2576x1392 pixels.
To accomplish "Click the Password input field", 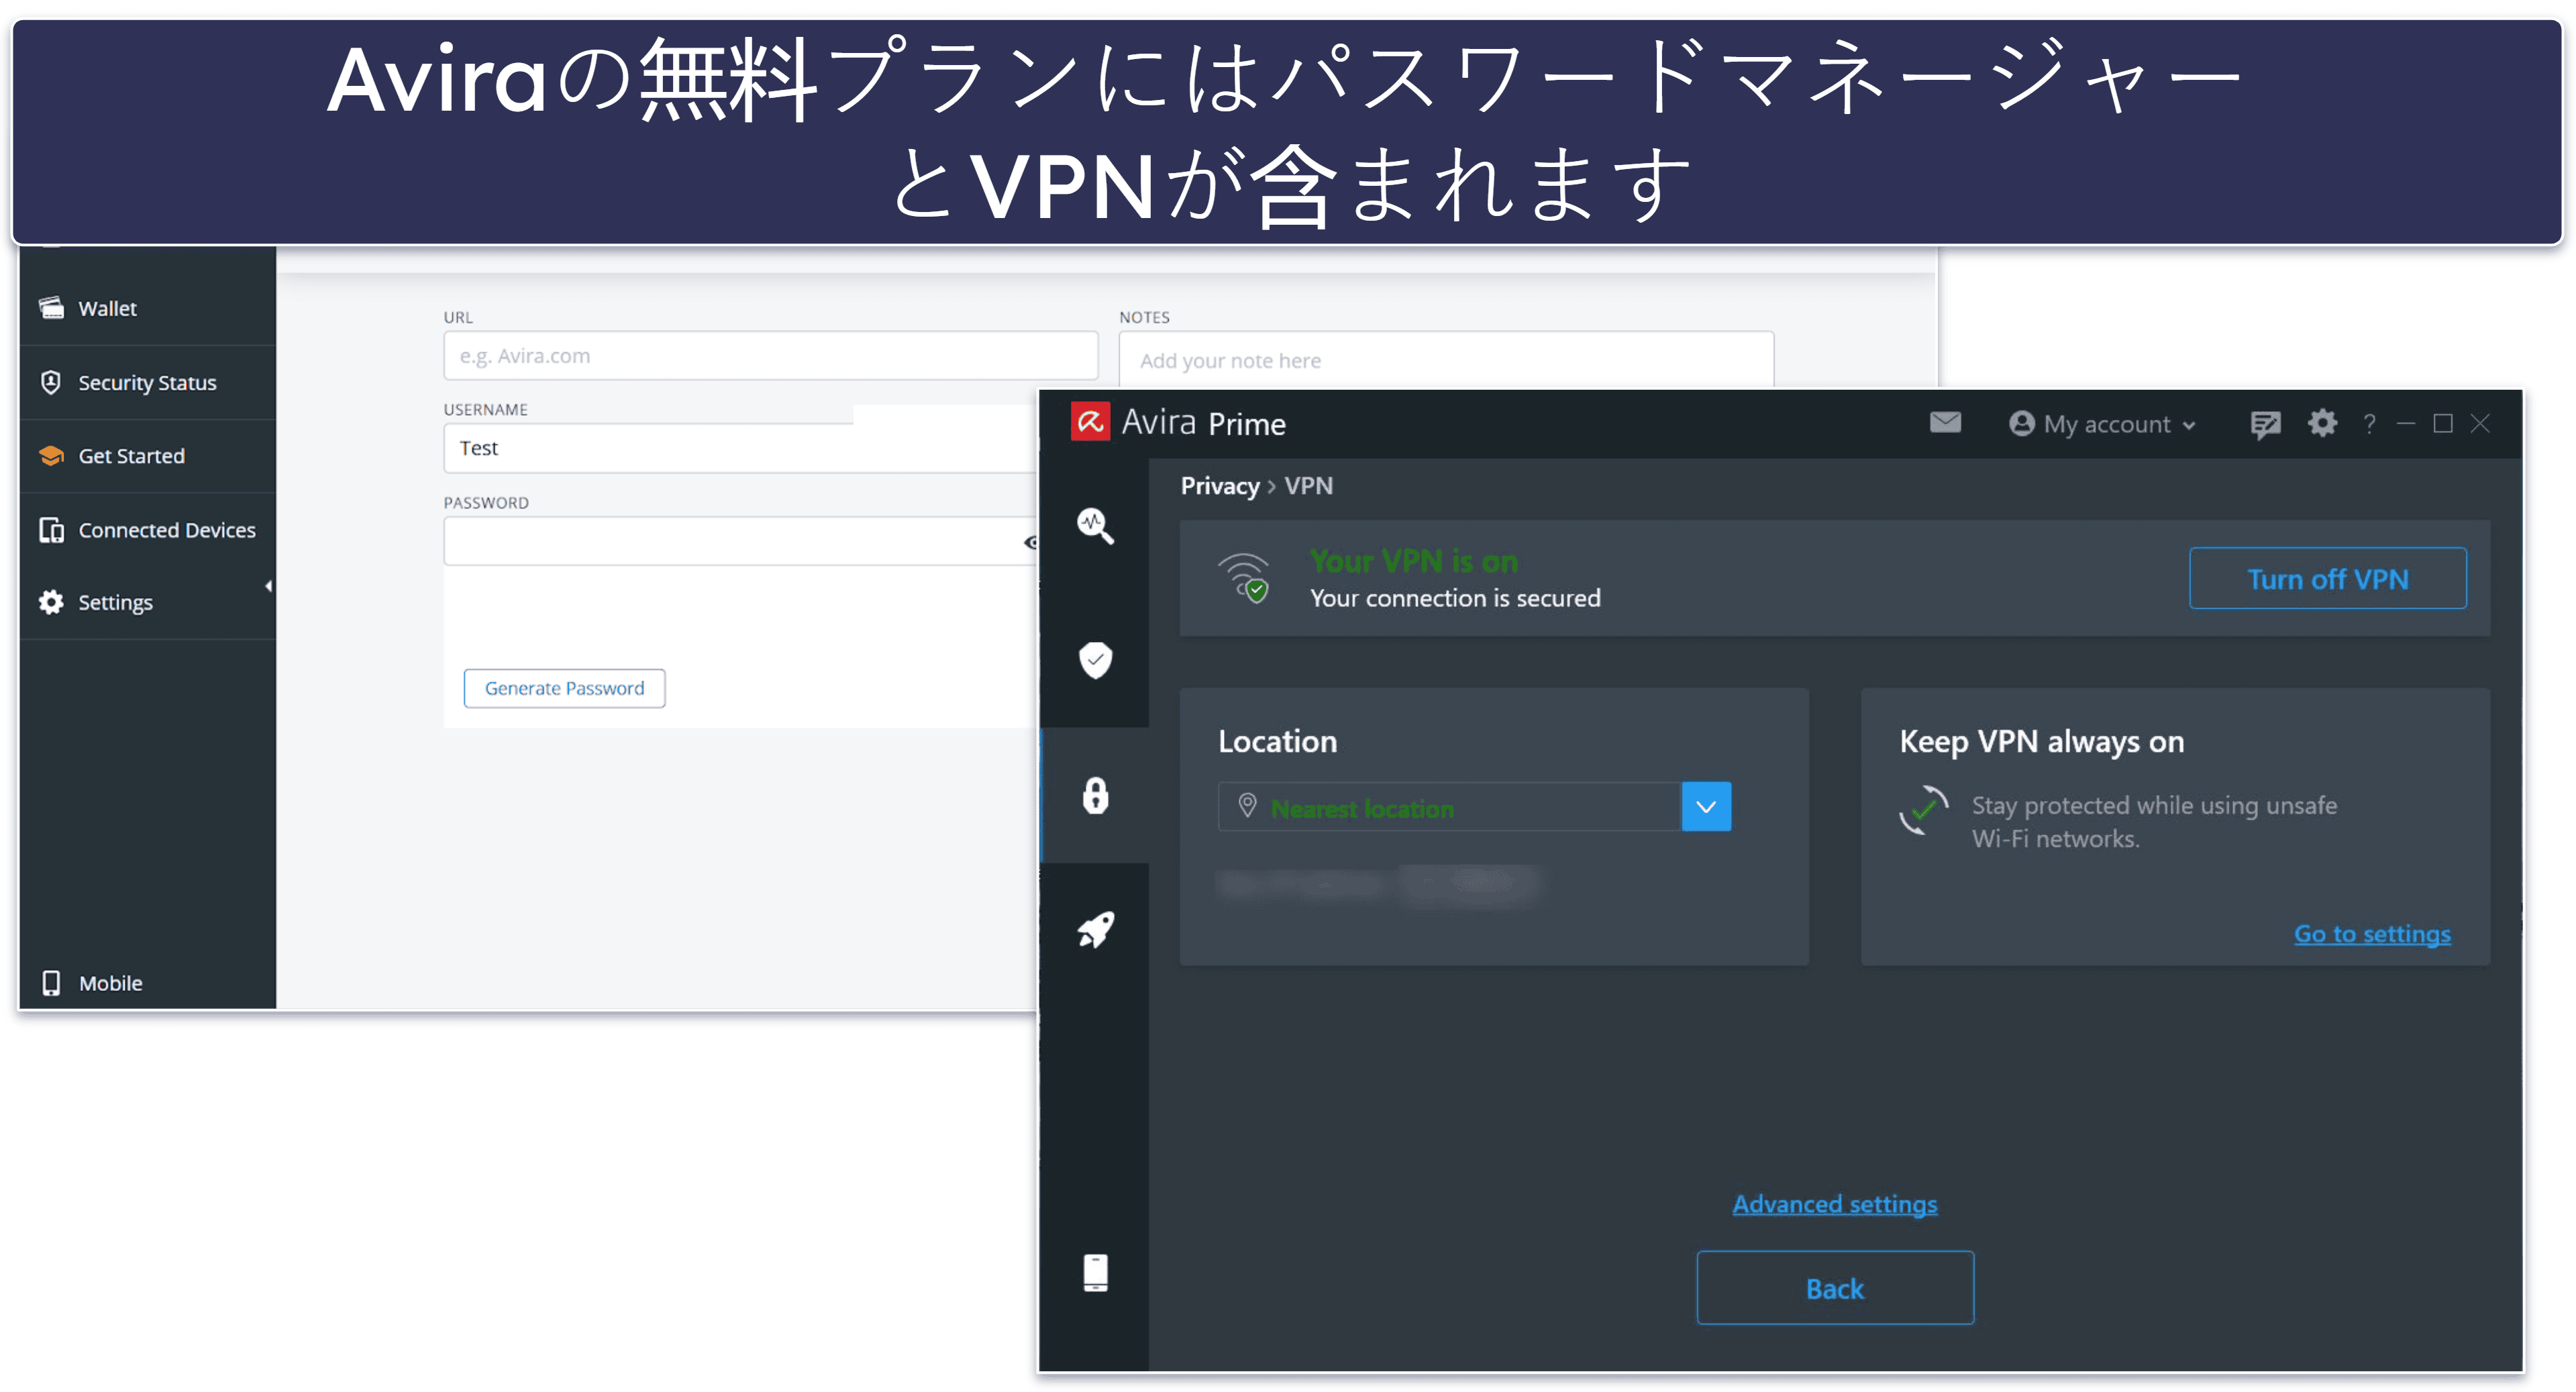I will (x=740, y=541).
